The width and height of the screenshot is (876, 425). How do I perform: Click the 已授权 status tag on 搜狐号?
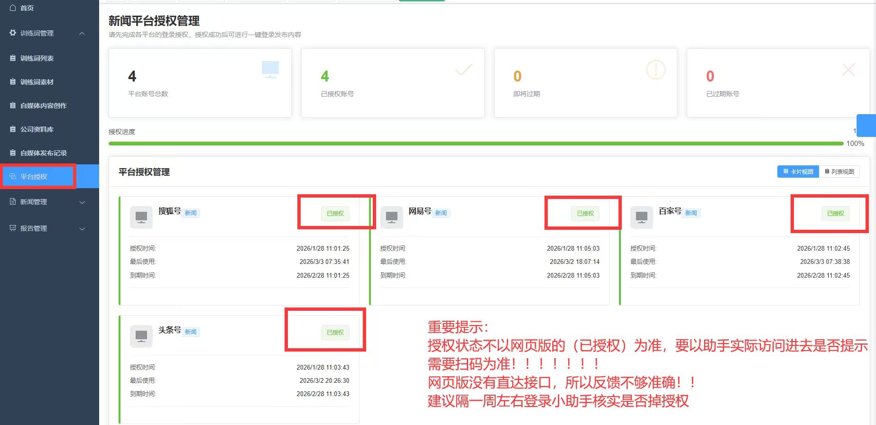(335, 214)
